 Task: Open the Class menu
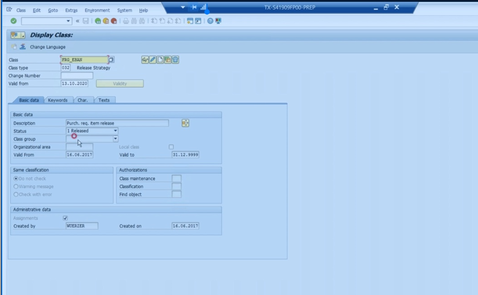[21, 10]
